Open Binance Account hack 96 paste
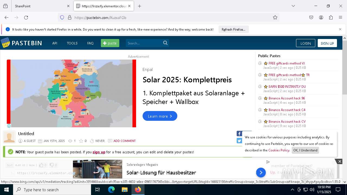Screen dimensions: 347x195 coord(287,98)
